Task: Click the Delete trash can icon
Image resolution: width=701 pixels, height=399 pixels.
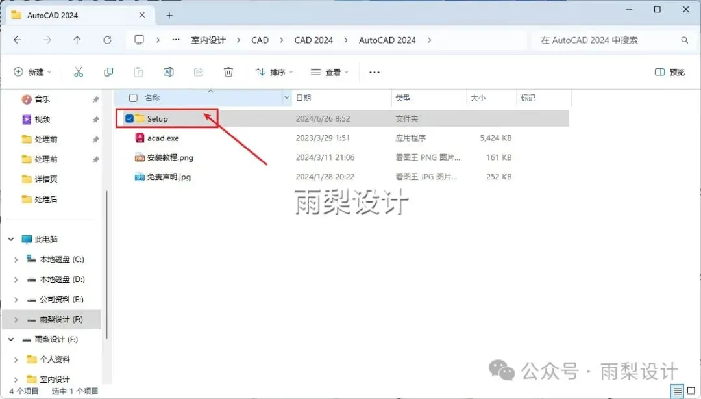Action: point(228,72)
